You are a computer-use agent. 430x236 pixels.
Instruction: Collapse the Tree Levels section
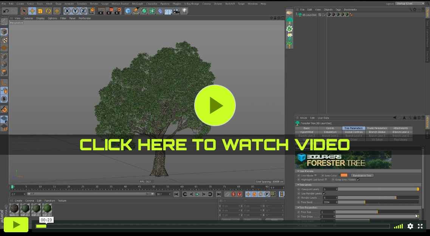coord(298,185)
